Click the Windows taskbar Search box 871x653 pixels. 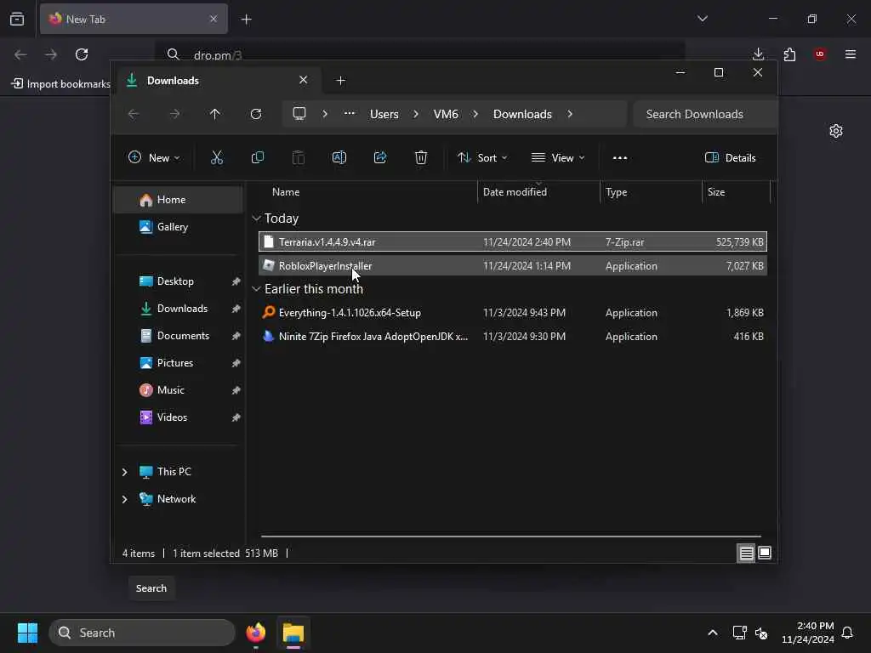(142, 633)
